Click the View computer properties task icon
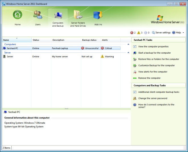This screenshot has width=188, height=152. click(135, 47)
